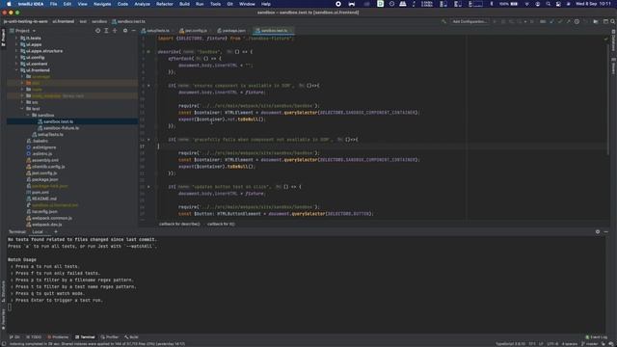
Task: Select the Local terminal tab
Action: tap(38, 231)
